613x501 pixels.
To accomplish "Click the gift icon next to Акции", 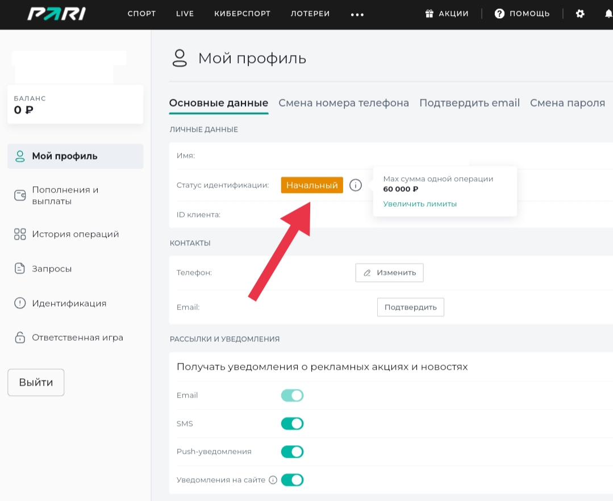I will [x=429, y=14].
